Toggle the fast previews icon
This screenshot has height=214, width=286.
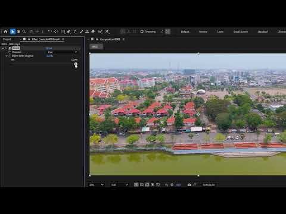pos(136,185)
